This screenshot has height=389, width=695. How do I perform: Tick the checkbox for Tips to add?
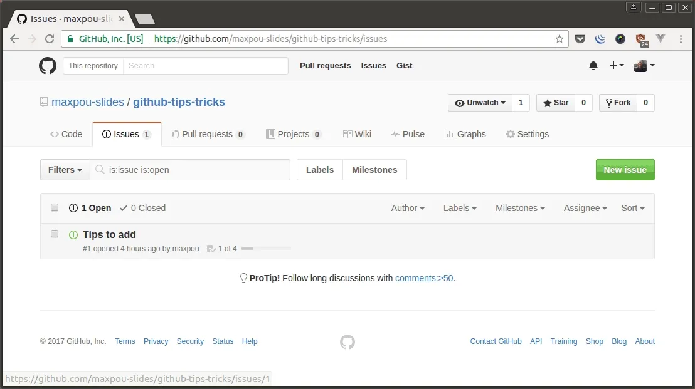[55, 234]
